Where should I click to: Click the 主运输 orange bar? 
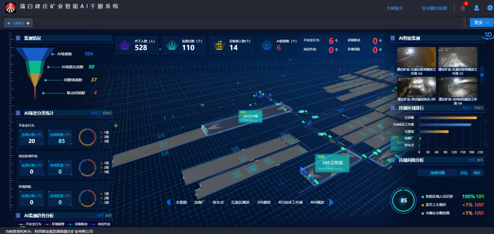(448, 118)
